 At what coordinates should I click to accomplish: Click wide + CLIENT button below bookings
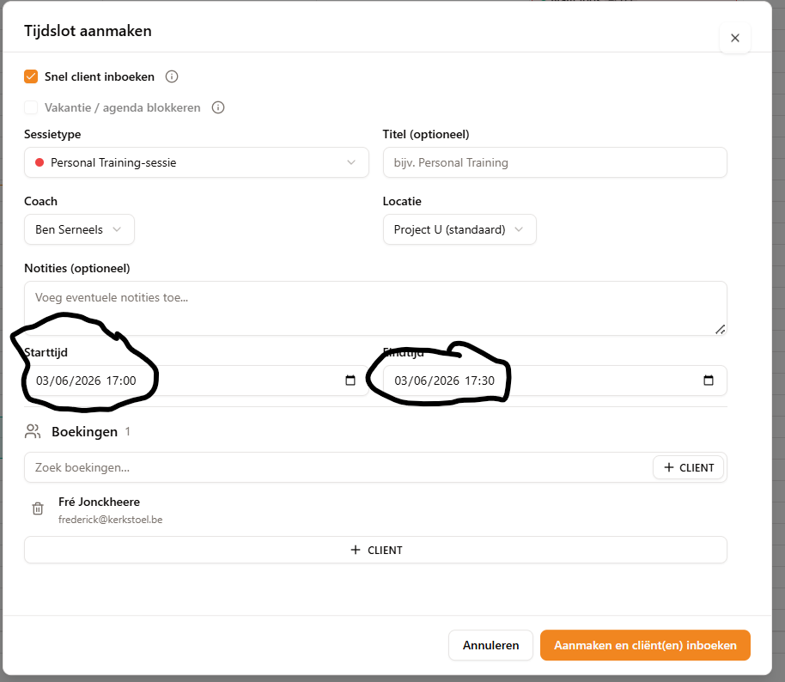[375, 550]
